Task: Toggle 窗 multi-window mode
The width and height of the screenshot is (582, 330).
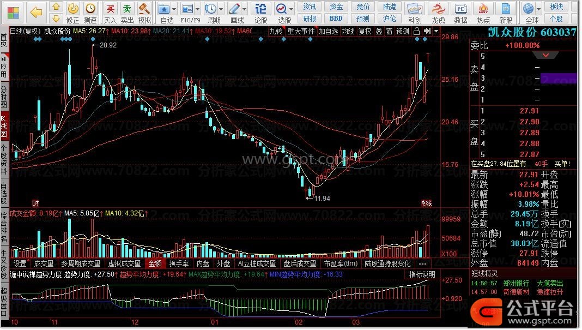Action: click(389, 31)
